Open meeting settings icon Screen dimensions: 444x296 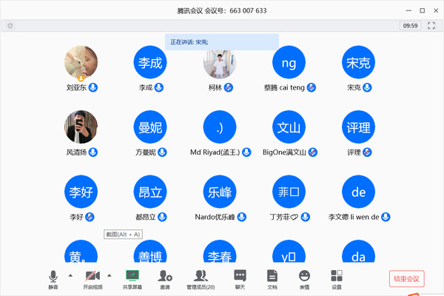point(337,276)
